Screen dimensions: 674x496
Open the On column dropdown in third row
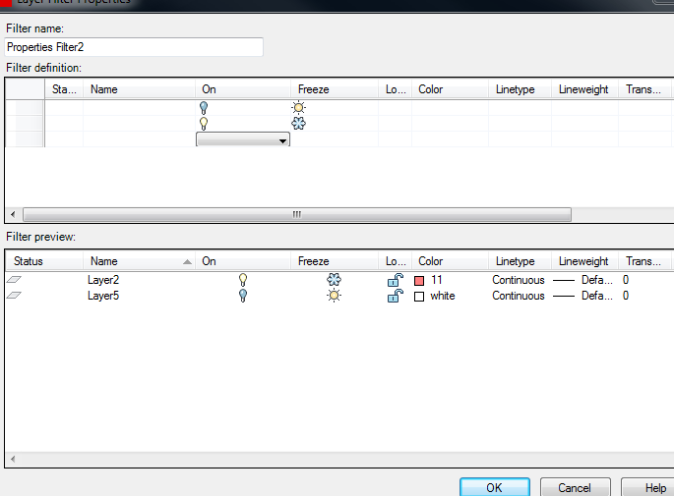click(283, 140)
